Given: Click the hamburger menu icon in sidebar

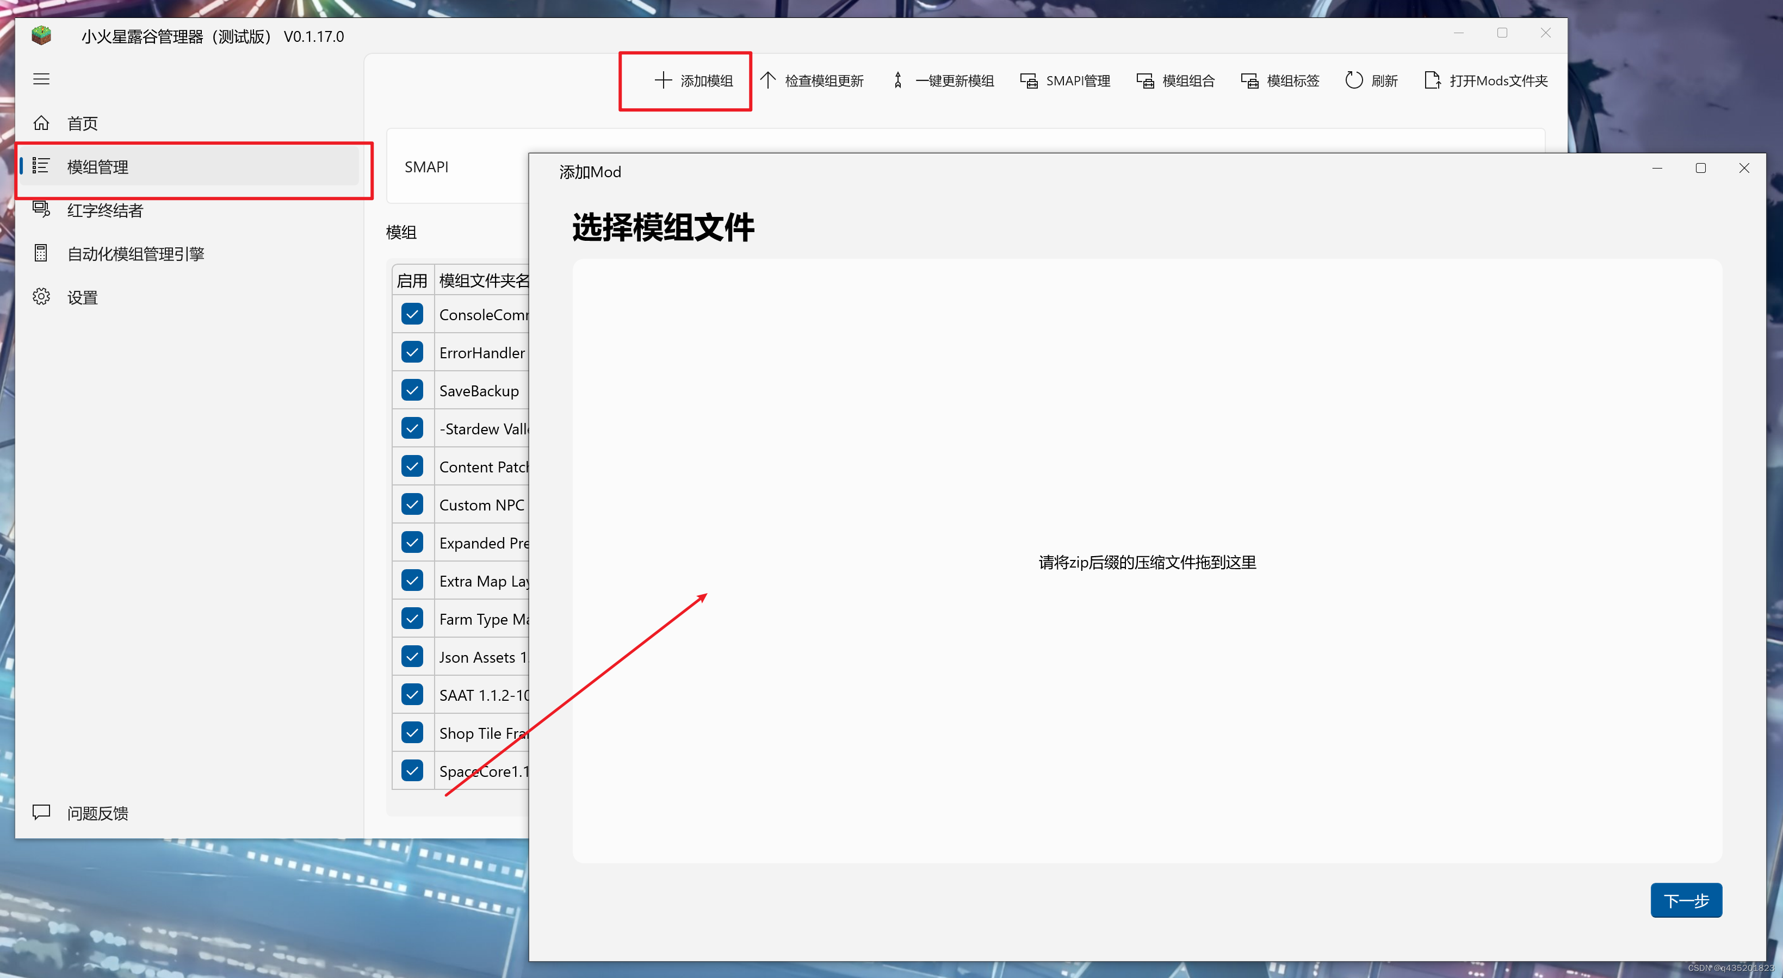Looking at the screenshot, I should (x=41, y=79).
